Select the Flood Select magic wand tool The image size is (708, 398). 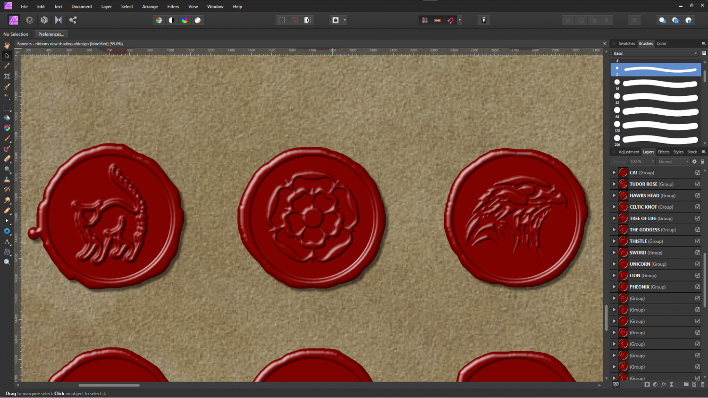click(7, 97)
